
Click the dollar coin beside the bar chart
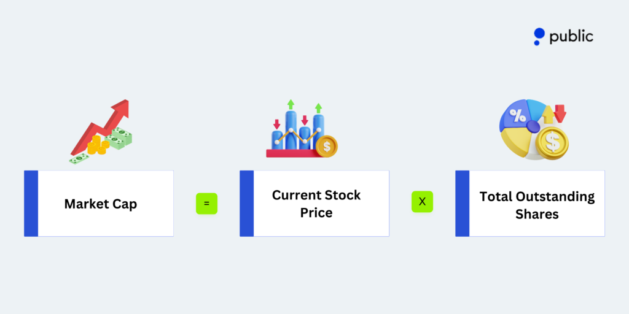[326, 146]
